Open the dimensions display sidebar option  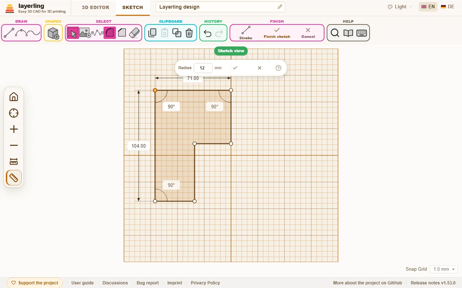14,162
